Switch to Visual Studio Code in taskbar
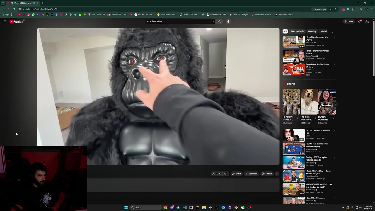The width and height of the screenshot is (375, 211). pyautogui.click(x=185, y=207)
